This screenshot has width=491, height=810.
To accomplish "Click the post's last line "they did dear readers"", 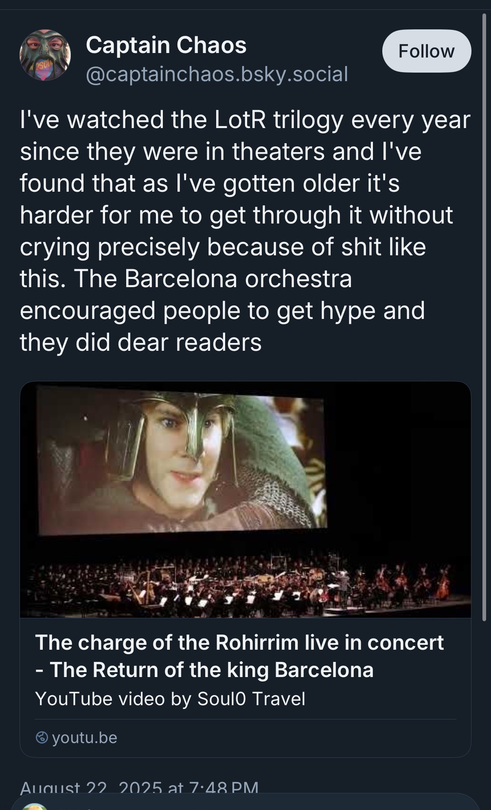I will (x=140, y=342).
